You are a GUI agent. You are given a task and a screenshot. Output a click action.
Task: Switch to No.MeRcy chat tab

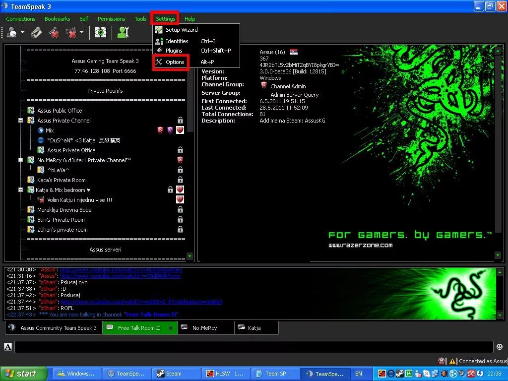coord(206,328)
